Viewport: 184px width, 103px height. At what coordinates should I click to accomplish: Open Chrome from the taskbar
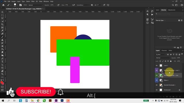[38, 100]
